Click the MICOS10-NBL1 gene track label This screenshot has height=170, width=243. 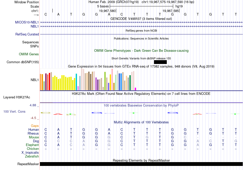(x=27, y=22)
